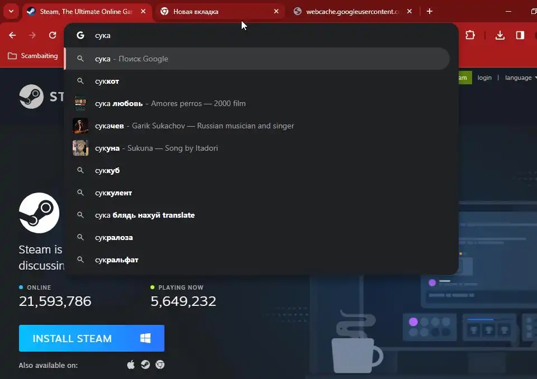537x379 pixels.
Task: Select the суккуб suggestion
Action: 257,171
